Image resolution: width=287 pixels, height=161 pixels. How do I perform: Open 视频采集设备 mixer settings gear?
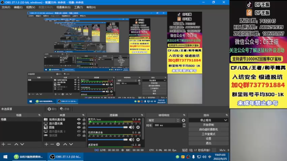tap(138, 140)
